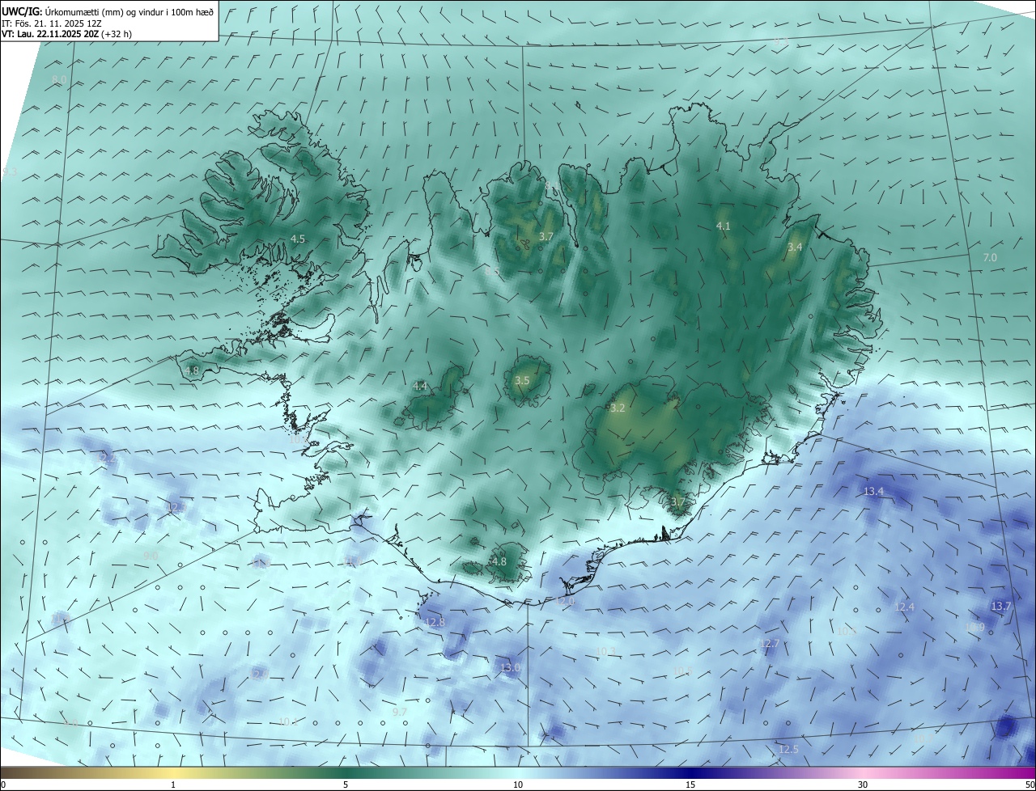The height and width of the screenshot is (791, 1036).
Task: Click the 13.4 value southeast of Iceland
Action: point(873,491)
